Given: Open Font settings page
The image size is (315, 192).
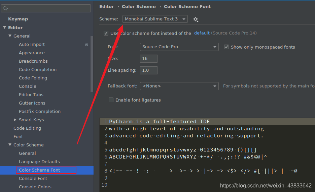Looking at the screenshot, I should (x=18, y=137).
